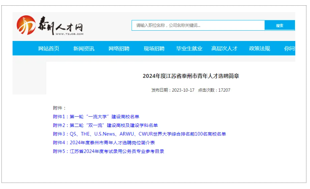Open 附件5 公务员专业参考目录 link
The width and height of the screenshot is (310, 189).
click(x=109, y=151)
